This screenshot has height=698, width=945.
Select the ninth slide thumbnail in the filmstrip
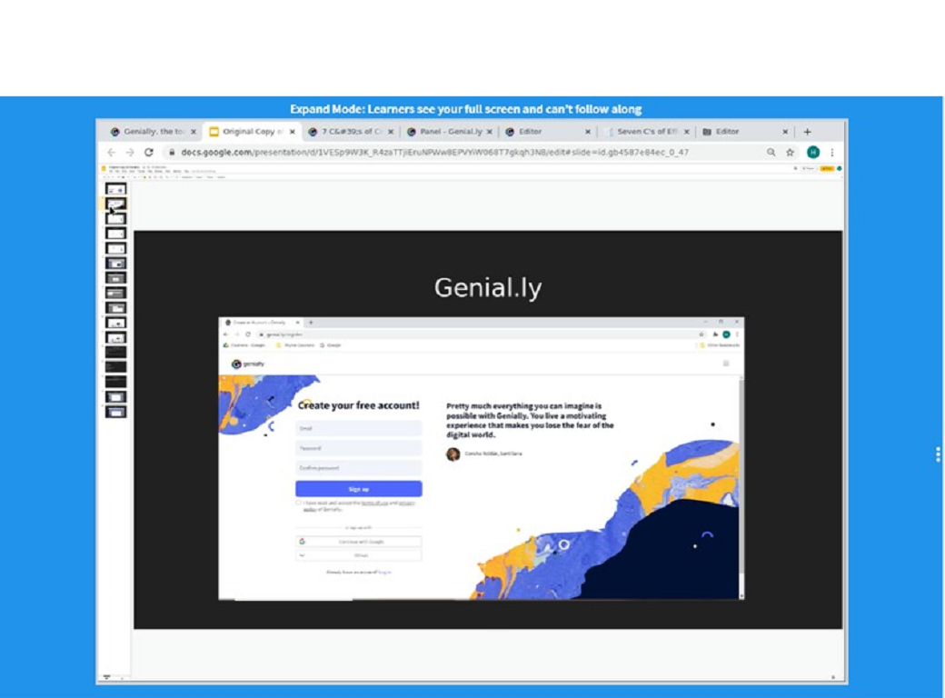click(x=115, y=308)
